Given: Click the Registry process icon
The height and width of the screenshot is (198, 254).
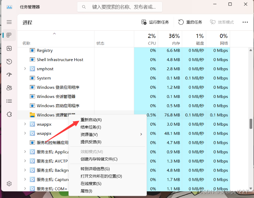Looking at the screenshot, I should click(32, 50).
